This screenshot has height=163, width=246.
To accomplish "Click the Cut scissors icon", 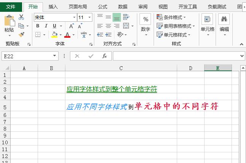I will [21, 17].
